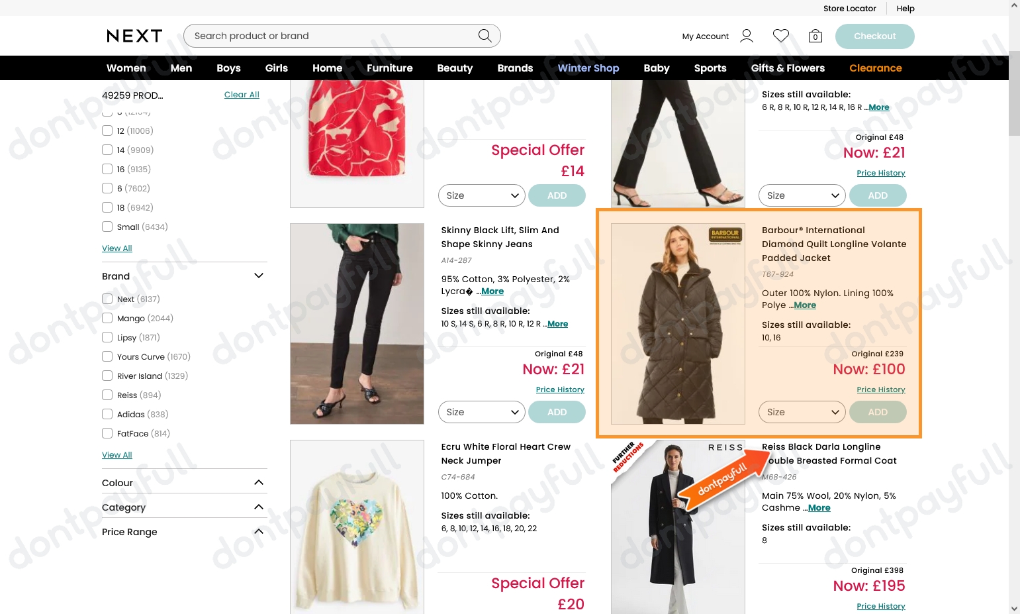Open the My Account person icon

click(747, 36)
